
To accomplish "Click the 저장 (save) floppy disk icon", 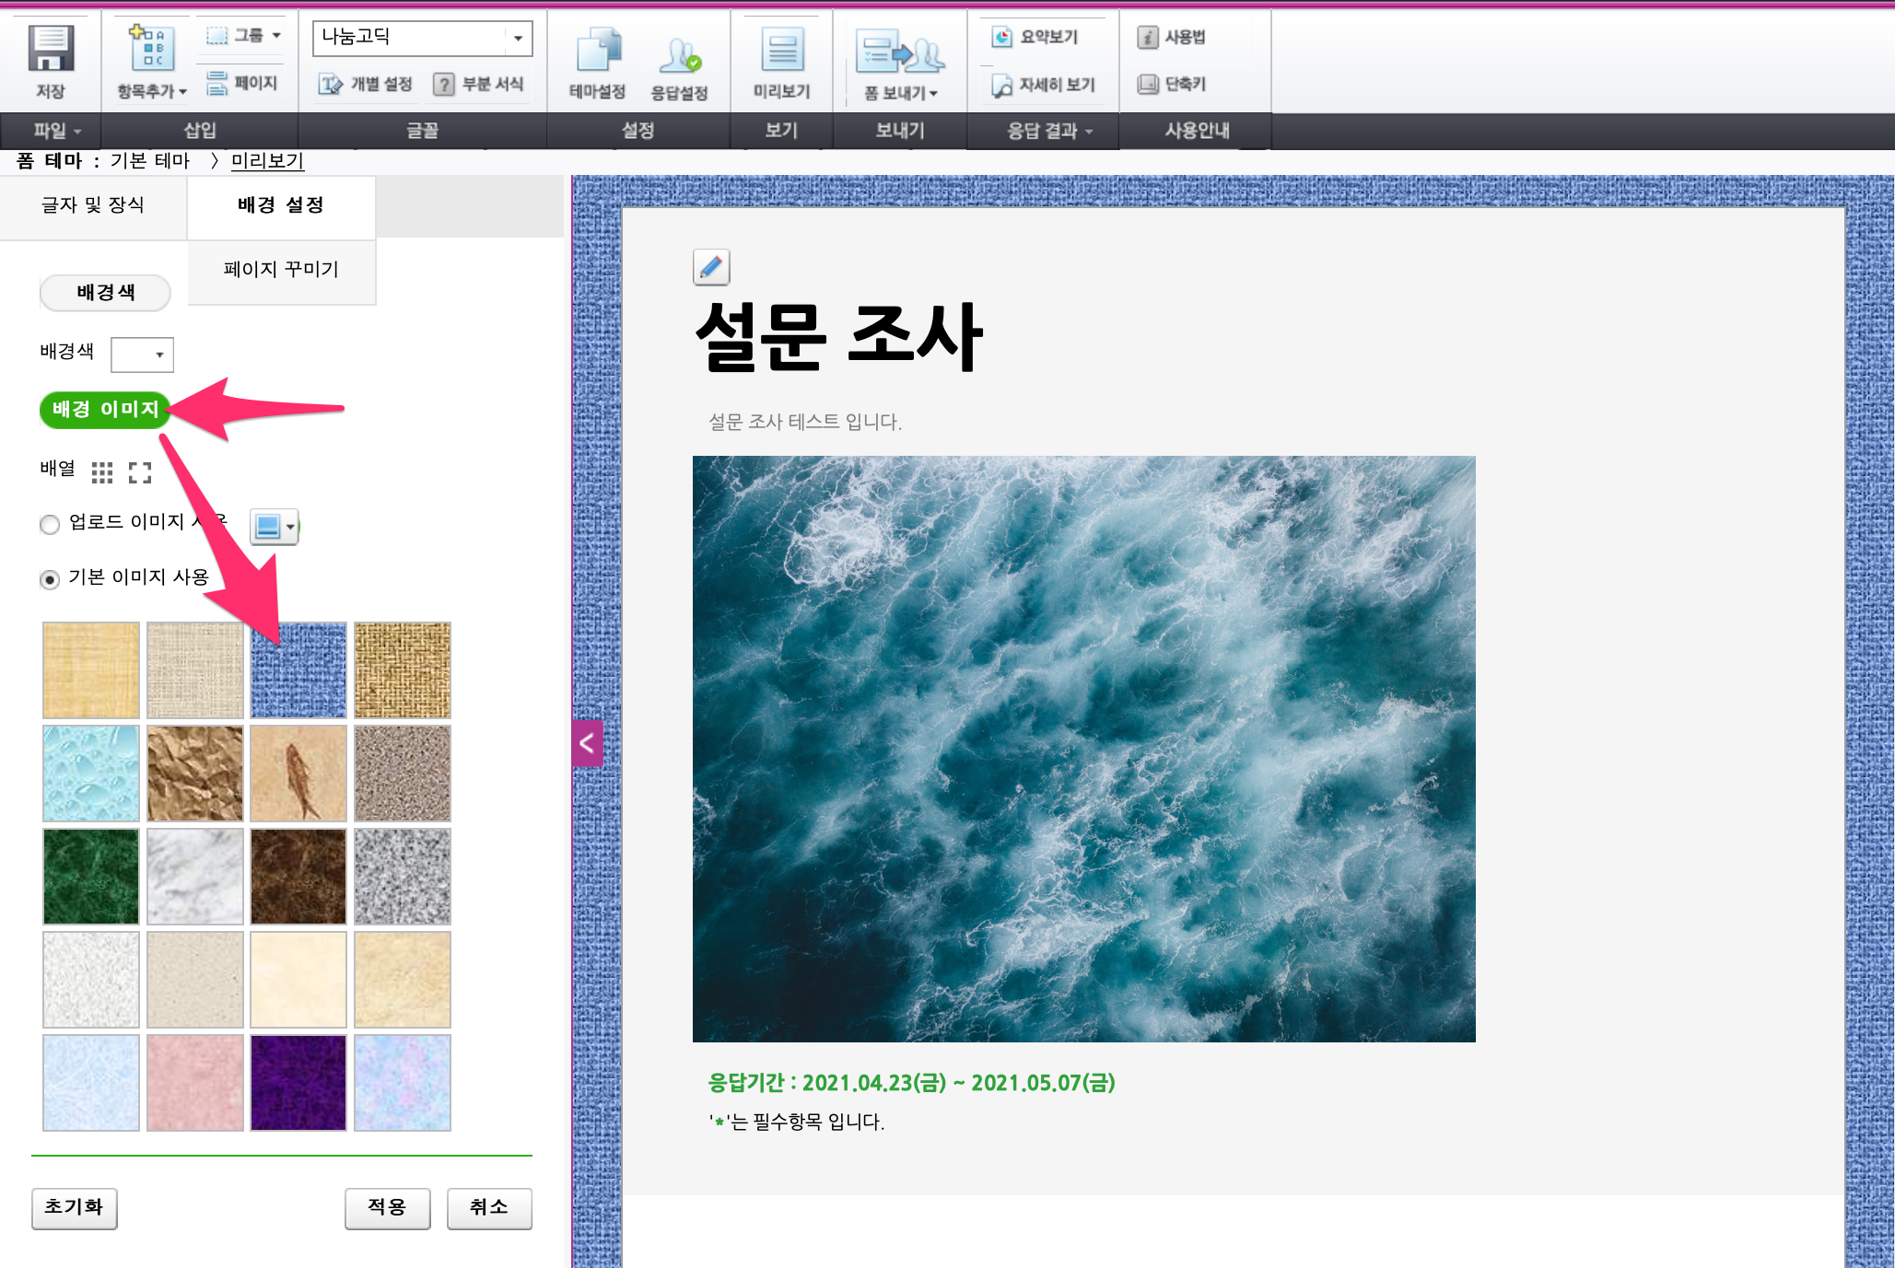I will pyautogui.click(x=50, y=50).
